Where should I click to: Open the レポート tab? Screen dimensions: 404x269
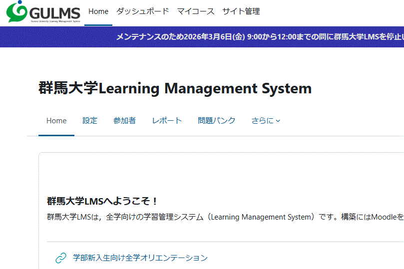point(167,121)
